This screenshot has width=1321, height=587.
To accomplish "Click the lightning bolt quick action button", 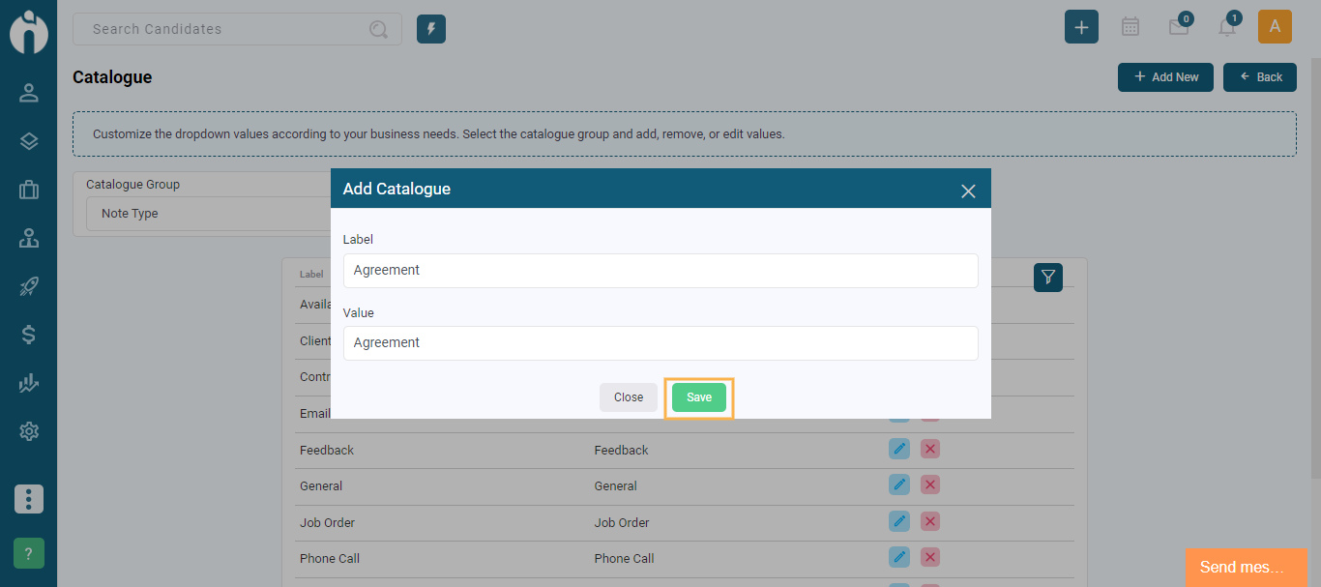I will pos(431,29).
